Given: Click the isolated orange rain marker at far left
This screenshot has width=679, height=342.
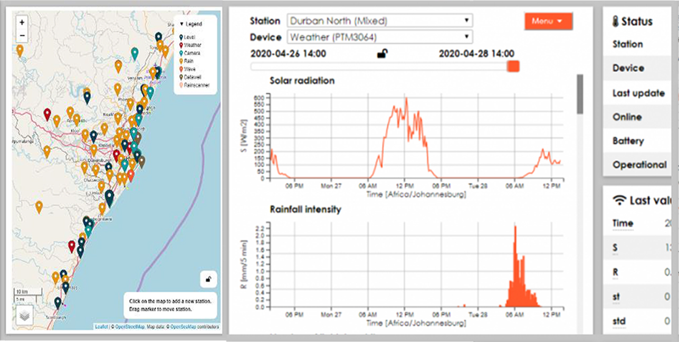Looking at the screenshot, I should click(39, 206).
